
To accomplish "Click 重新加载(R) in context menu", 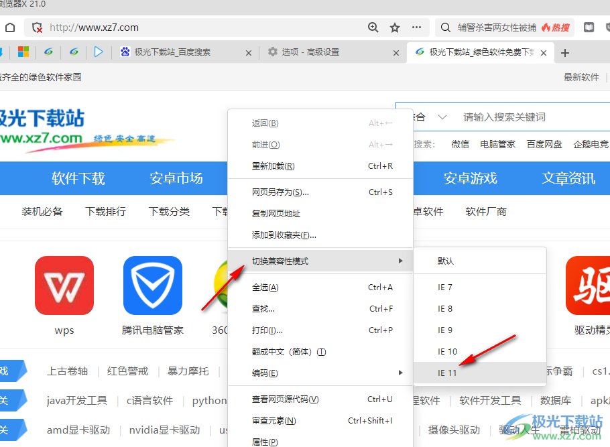I will 320,166.
